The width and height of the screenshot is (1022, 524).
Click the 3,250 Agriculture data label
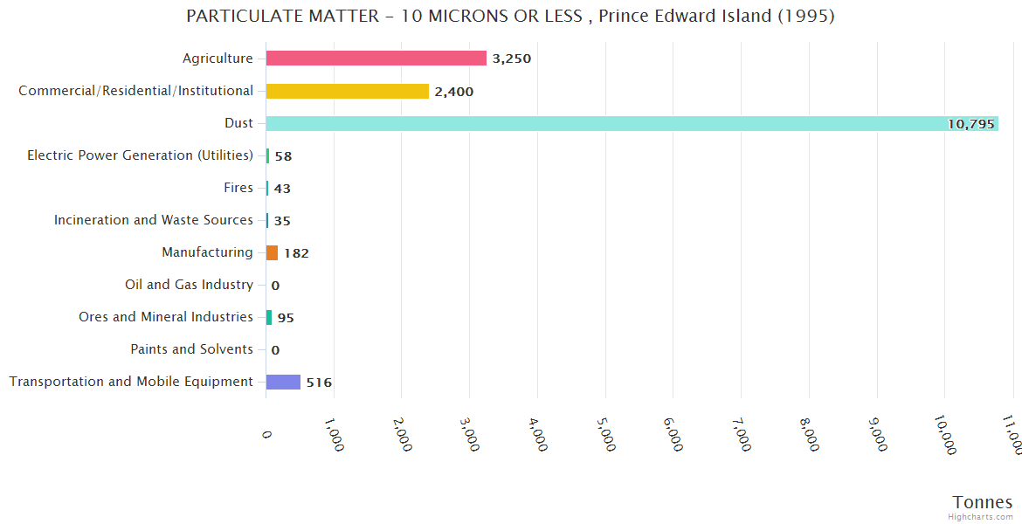511,59
